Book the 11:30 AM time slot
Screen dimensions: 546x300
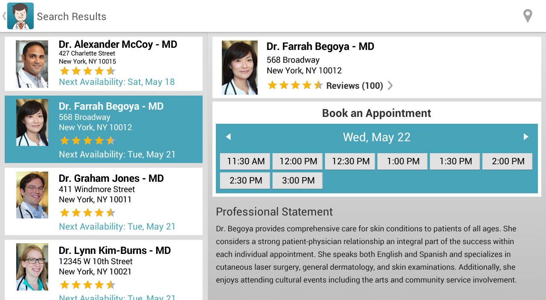[245, 161]
